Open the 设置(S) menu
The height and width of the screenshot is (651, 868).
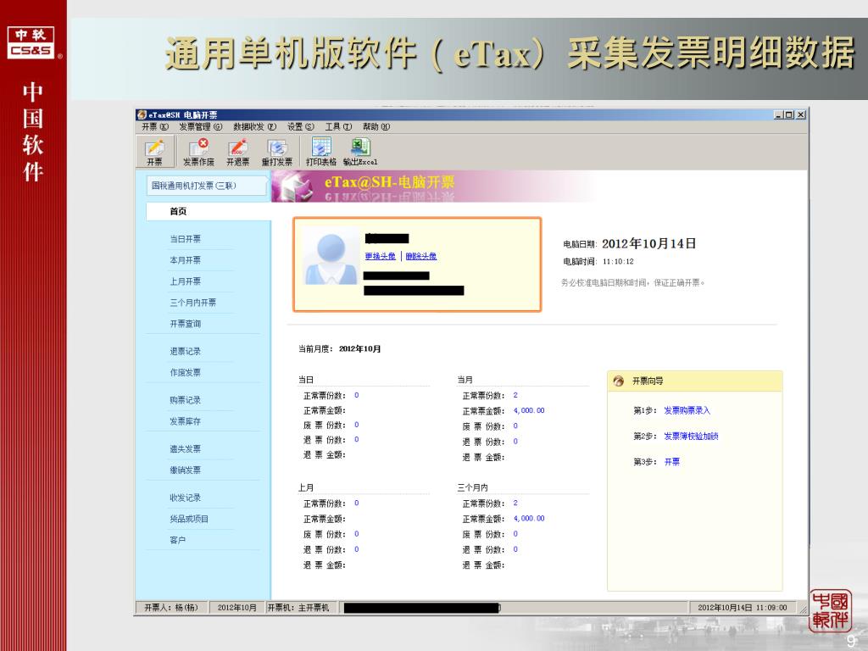(301, 127)
